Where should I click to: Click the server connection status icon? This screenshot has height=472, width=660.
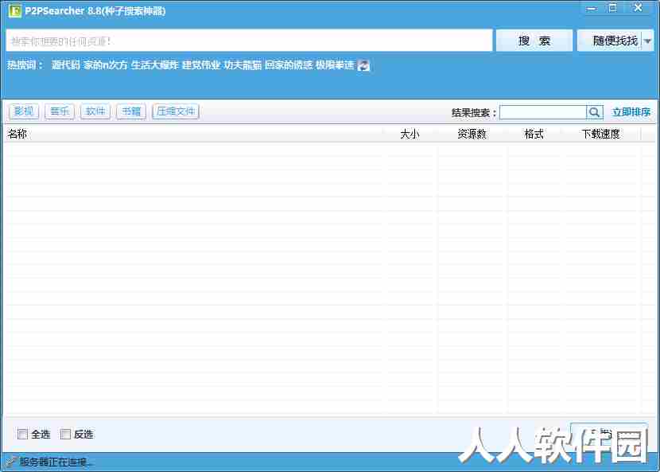pyautogui.click(x=11, y=462)
